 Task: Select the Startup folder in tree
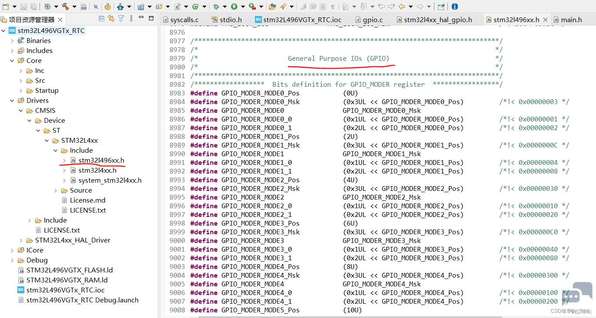[46, 90]
